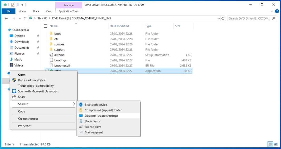
Task: Open the sources folder icon
Action: tap(51, 44)
